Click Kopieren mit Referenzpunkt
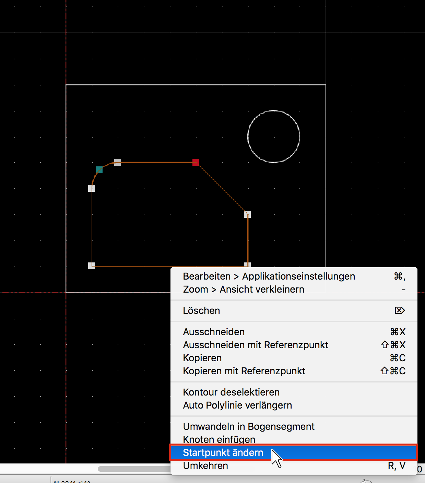425x483 pixels. [244, 371]
